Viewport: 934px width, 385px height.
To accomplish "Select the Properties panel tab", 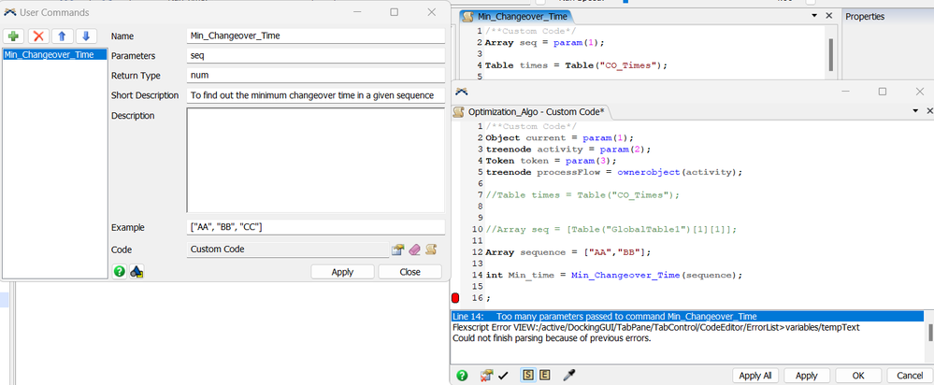I will 865,17.
